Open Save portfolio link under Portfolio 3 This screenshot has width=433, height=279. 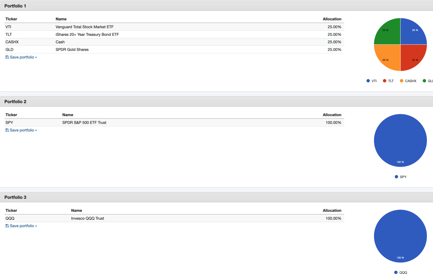(21, 226)
